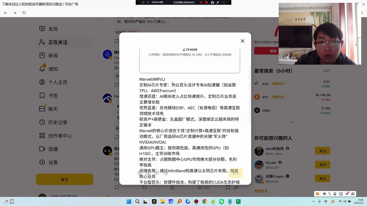The height and width of the screenshot is (206, 367).
Task: Open Sogou soft keyboard icon
Action: tap(341, 194)
